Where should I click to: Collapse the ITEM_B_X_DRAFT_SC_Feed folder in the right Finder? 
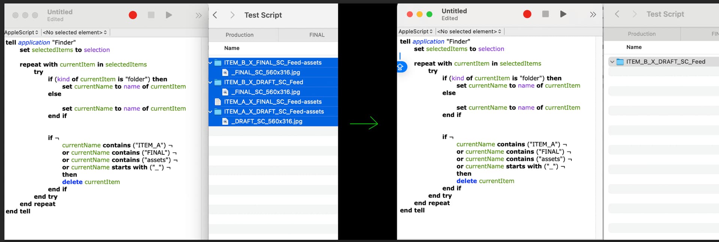click(612, 62)
